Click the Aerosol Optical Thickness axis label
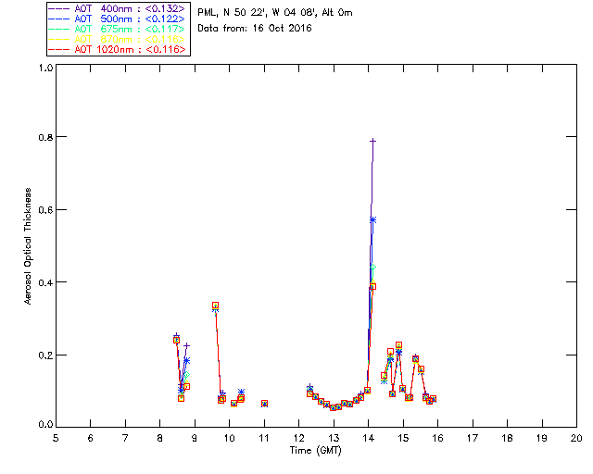 point(28,246)
